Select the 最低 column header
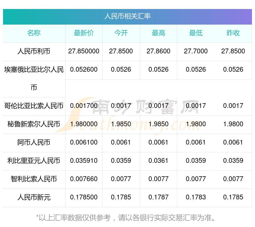 (x=196, y=33)
